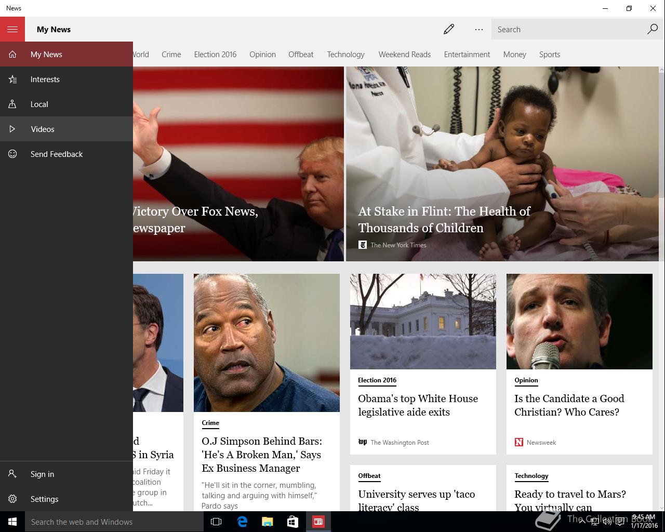Viewport: 665px width, 532px height.
Task: Switch to the Money tab
Action: click(514, 54)
